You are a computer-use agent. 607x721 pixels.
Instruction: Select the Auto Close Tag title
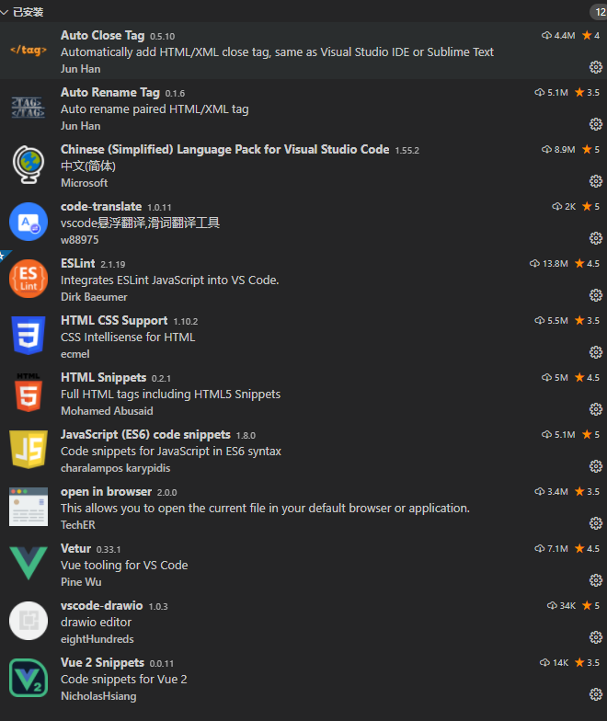[x=103, y=35]
